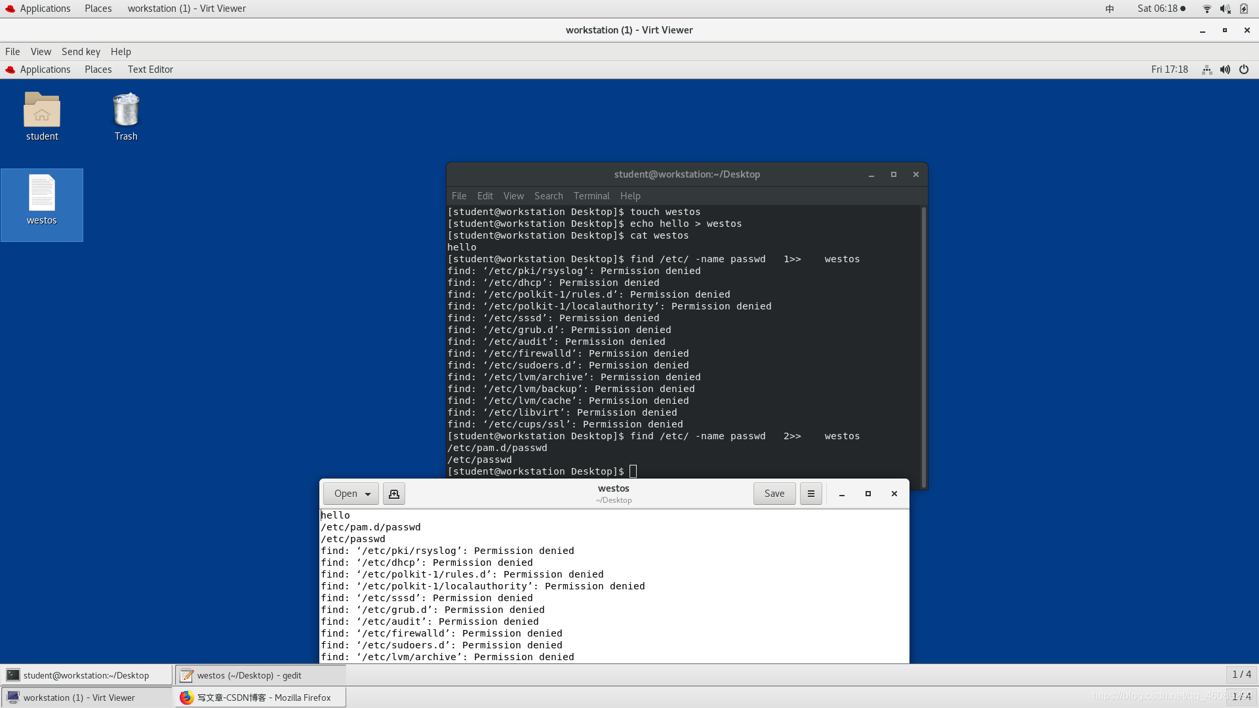The width and height of the screenshot is (1259, 708).
Task: Switch to student@workstation terminal taskbar button
Action: coord(87,675)
